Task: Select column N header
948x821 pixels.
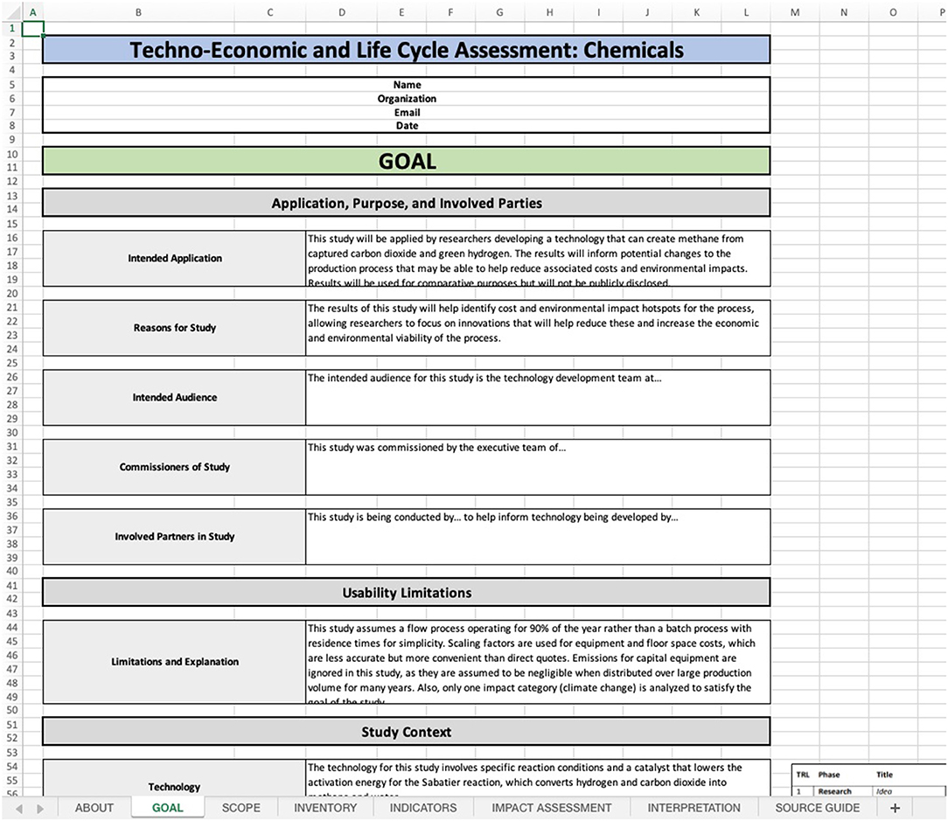Action: (x=844, y=12)
